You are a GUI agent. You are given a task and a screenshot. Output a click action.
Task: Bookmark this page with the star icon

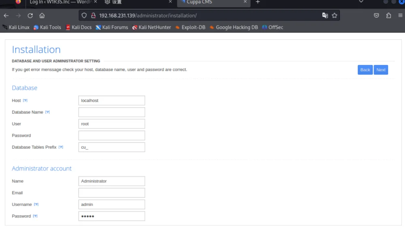[335, 15]
